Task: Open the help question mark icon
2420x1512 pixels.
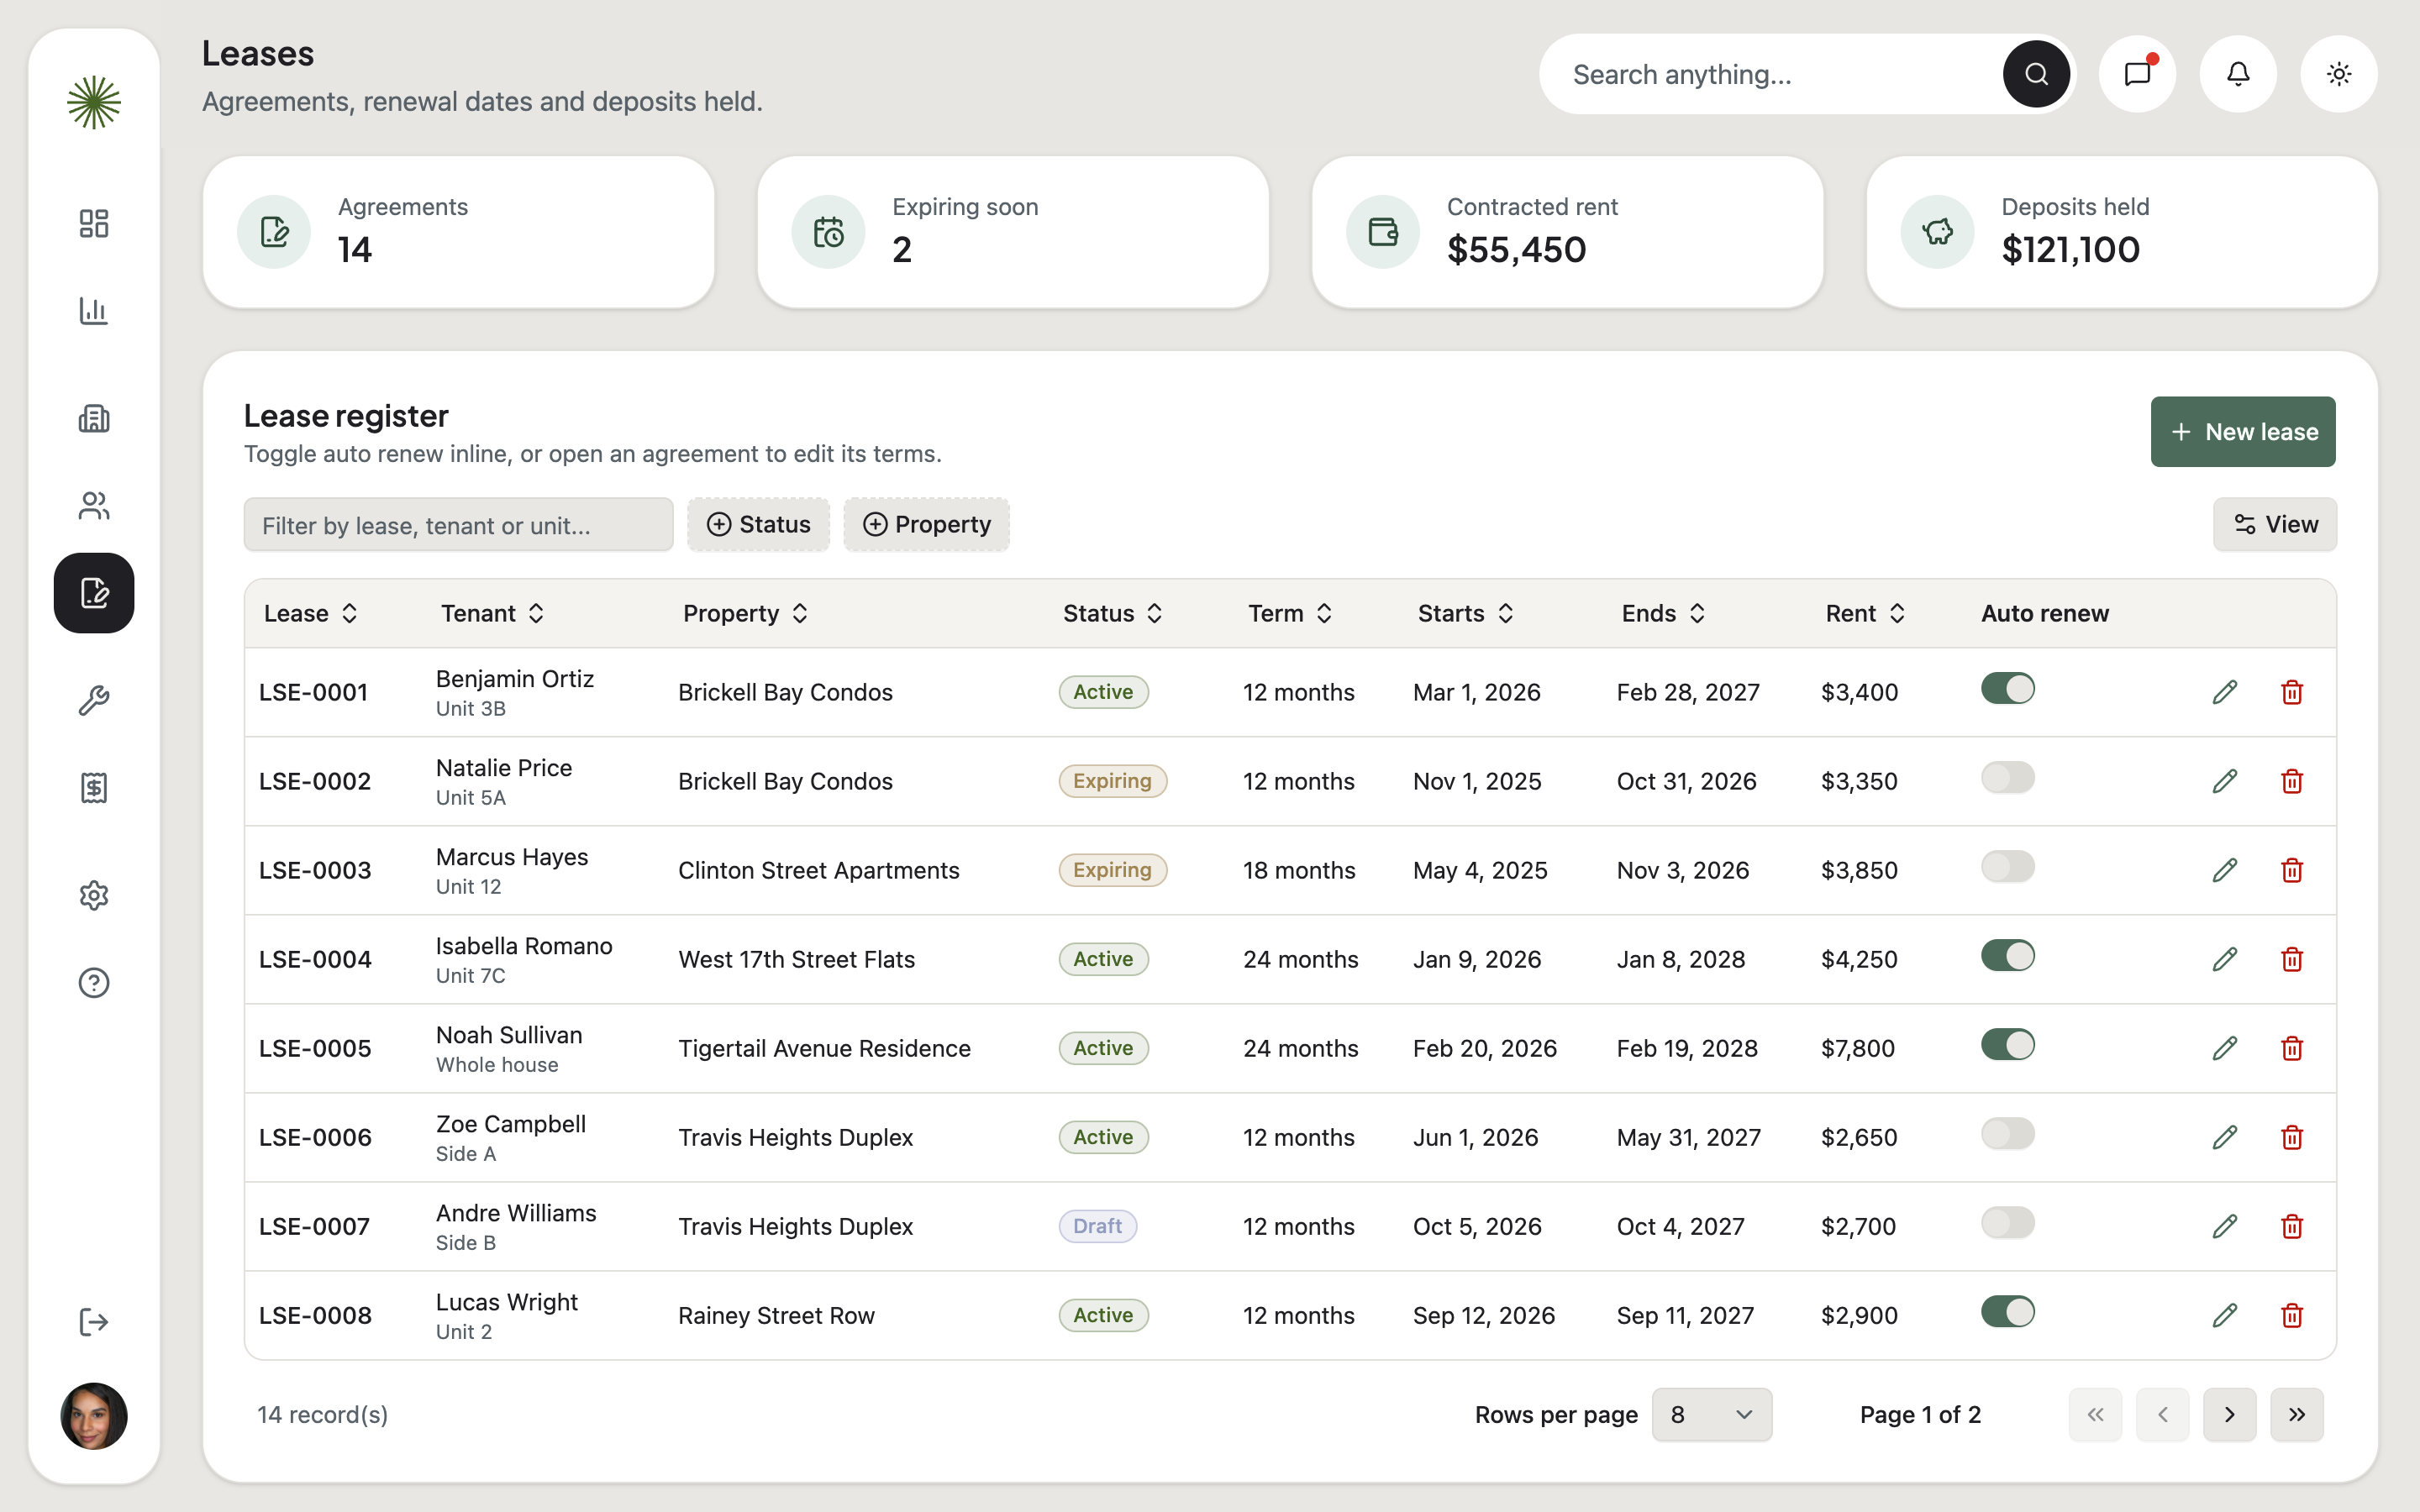Action: coord(94,983)
